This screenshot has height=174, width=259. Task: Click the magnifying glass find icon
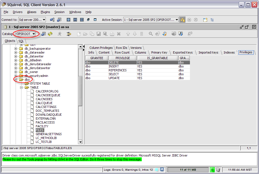pos(151,34)
